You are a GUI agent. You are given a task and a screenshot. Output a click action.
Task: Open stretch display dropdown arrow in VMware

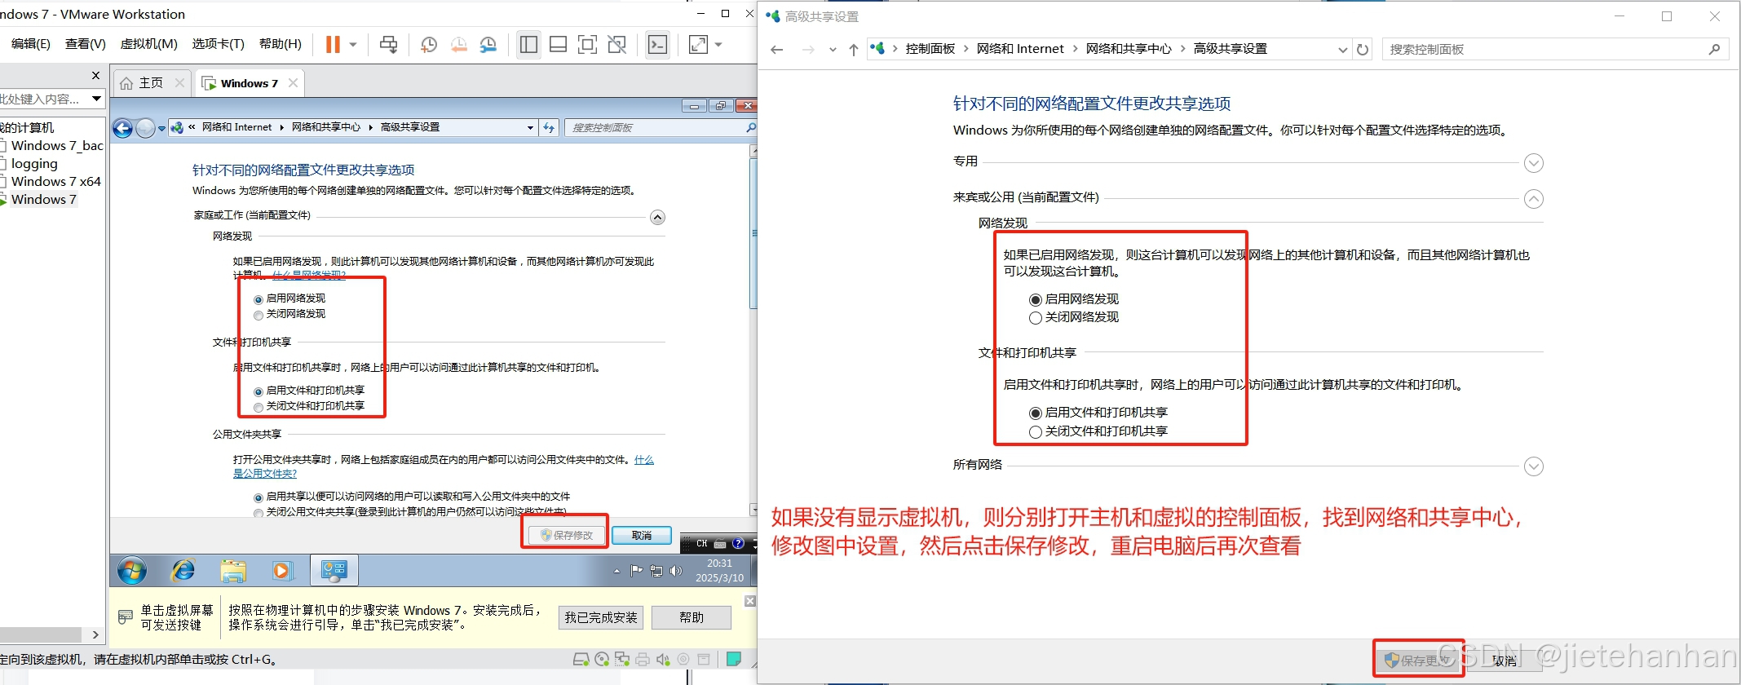coord(718,45)
